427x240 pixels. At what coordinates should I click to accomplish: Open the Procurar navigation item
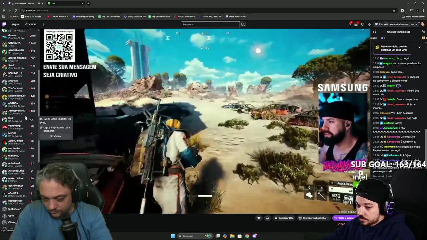[x=30, y=24]
